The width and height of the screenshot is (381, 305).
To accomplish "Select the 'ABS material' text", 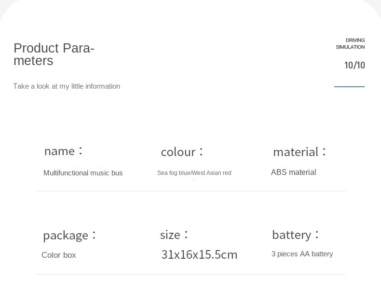I will pos(293,172).
